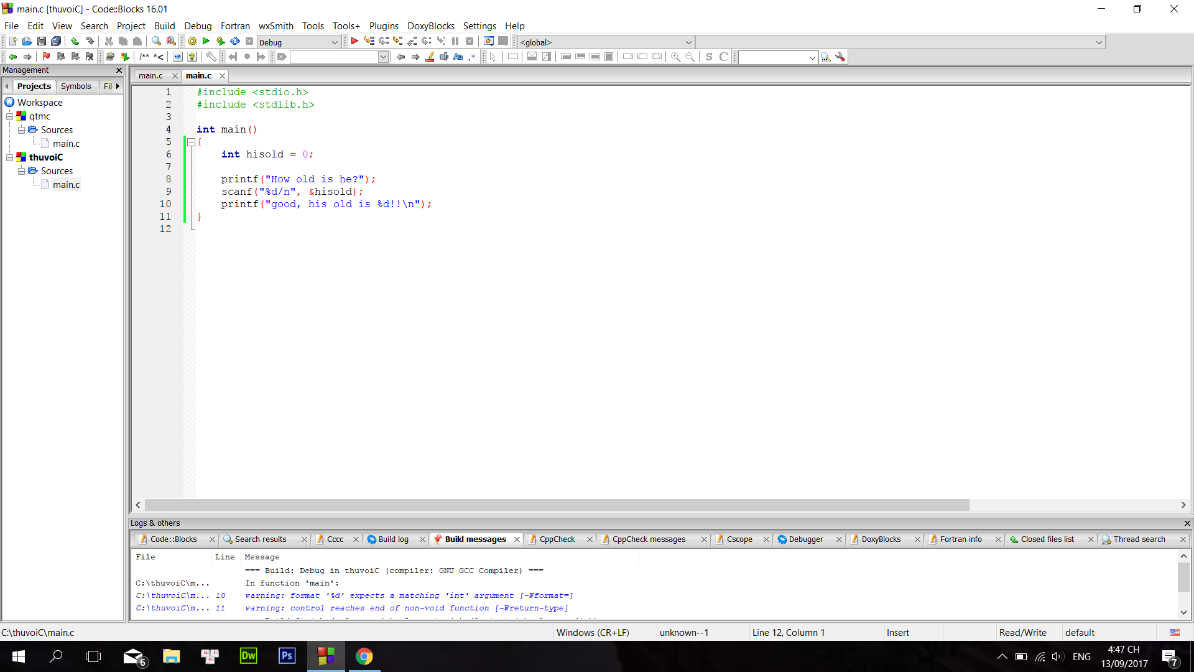Collapse the code fold marker at line 5

(192, 142)
